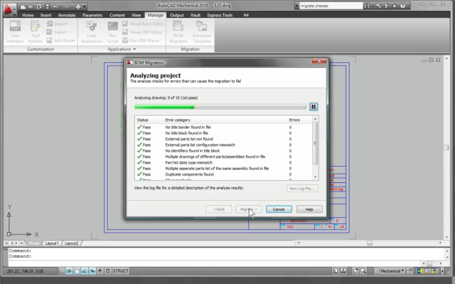The height and width of the screenshot is (284, 455).
Task: Click the Edit Aliases button
Action: [x=61, y=40]
